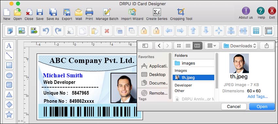278x124 pixels.
Task: Select the Text tool
Action: click(9, 46)
